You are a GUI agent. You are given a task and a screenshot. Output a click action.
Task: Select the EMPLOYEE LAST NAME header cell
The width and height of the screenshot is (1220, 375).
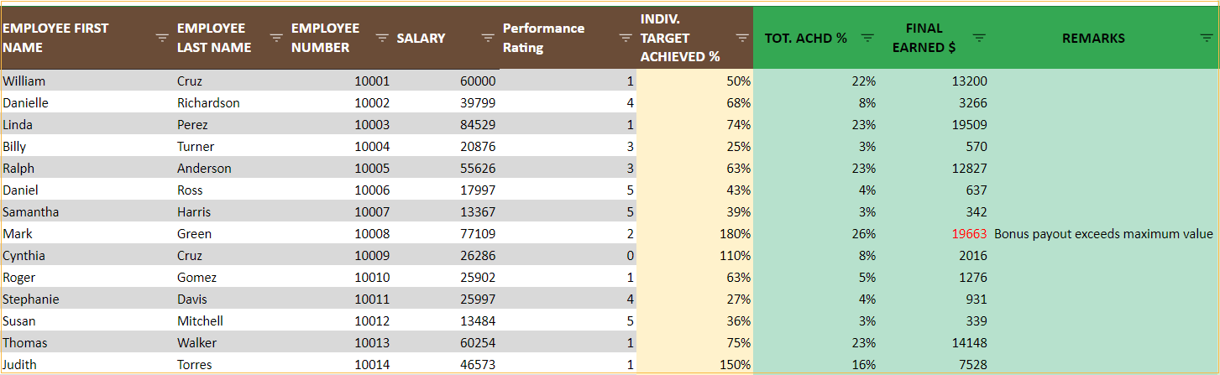tap(232, 38)
